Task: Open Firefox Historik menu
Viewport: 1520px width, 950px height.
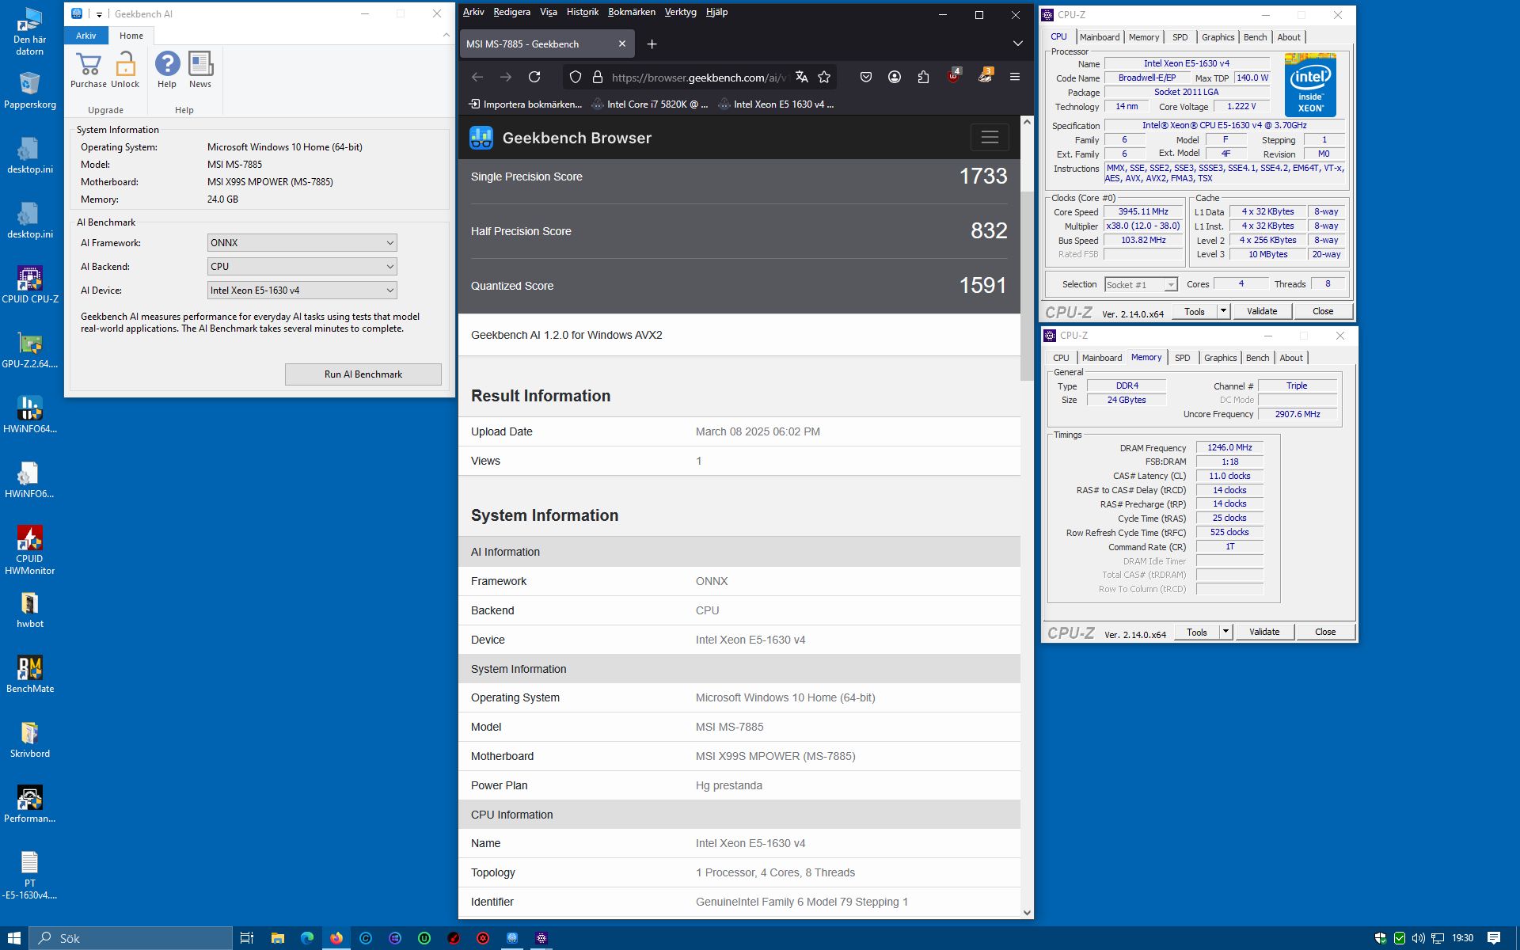Action: point(583,12)
